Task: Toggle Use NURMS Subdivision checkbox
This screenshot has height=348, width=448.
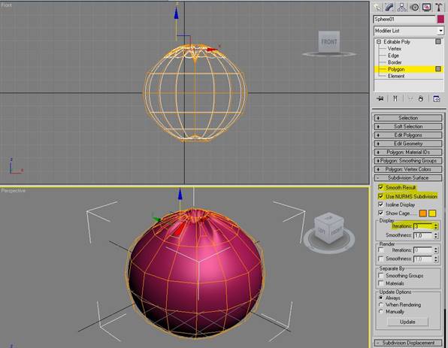Action: (x=380, y=196)
